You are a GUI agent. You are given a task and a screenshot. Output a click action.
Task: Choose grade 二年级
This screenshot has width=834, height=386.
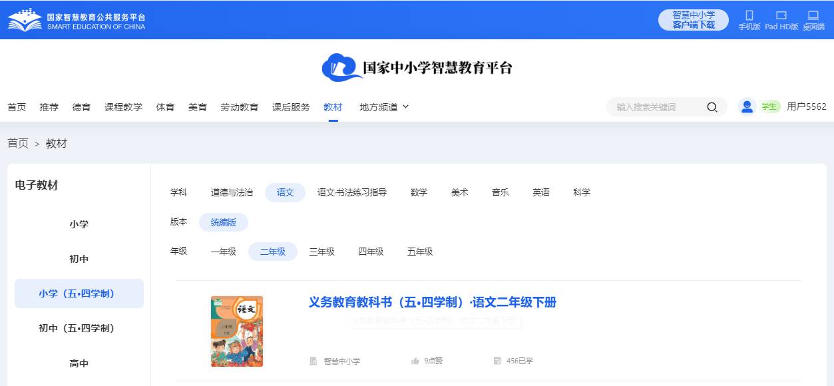(273, 252)
